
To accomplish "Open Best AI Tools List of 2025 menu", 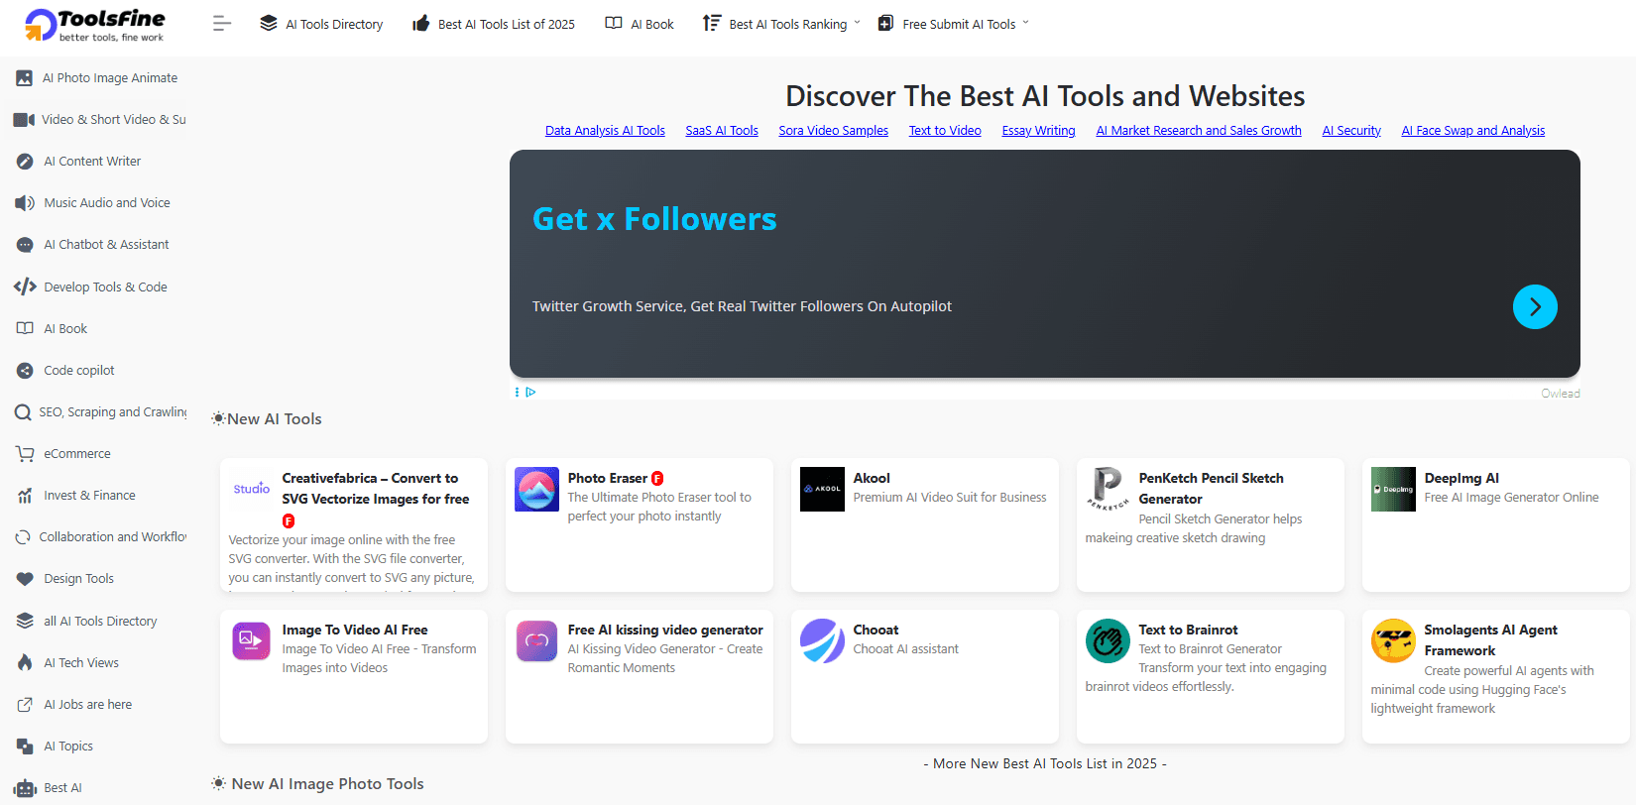I will pyautogui.click(x=494, y=24).
